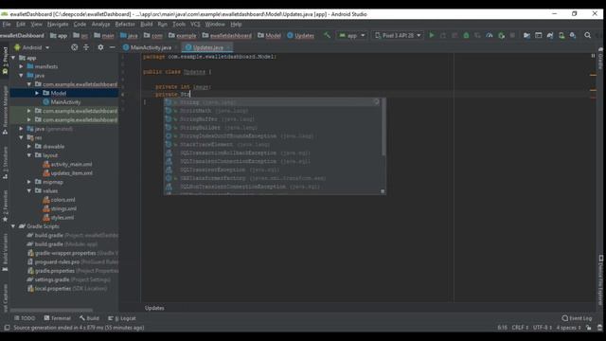
Task: Sync project with Gradle files elephant icon
Action: (550, 35)
